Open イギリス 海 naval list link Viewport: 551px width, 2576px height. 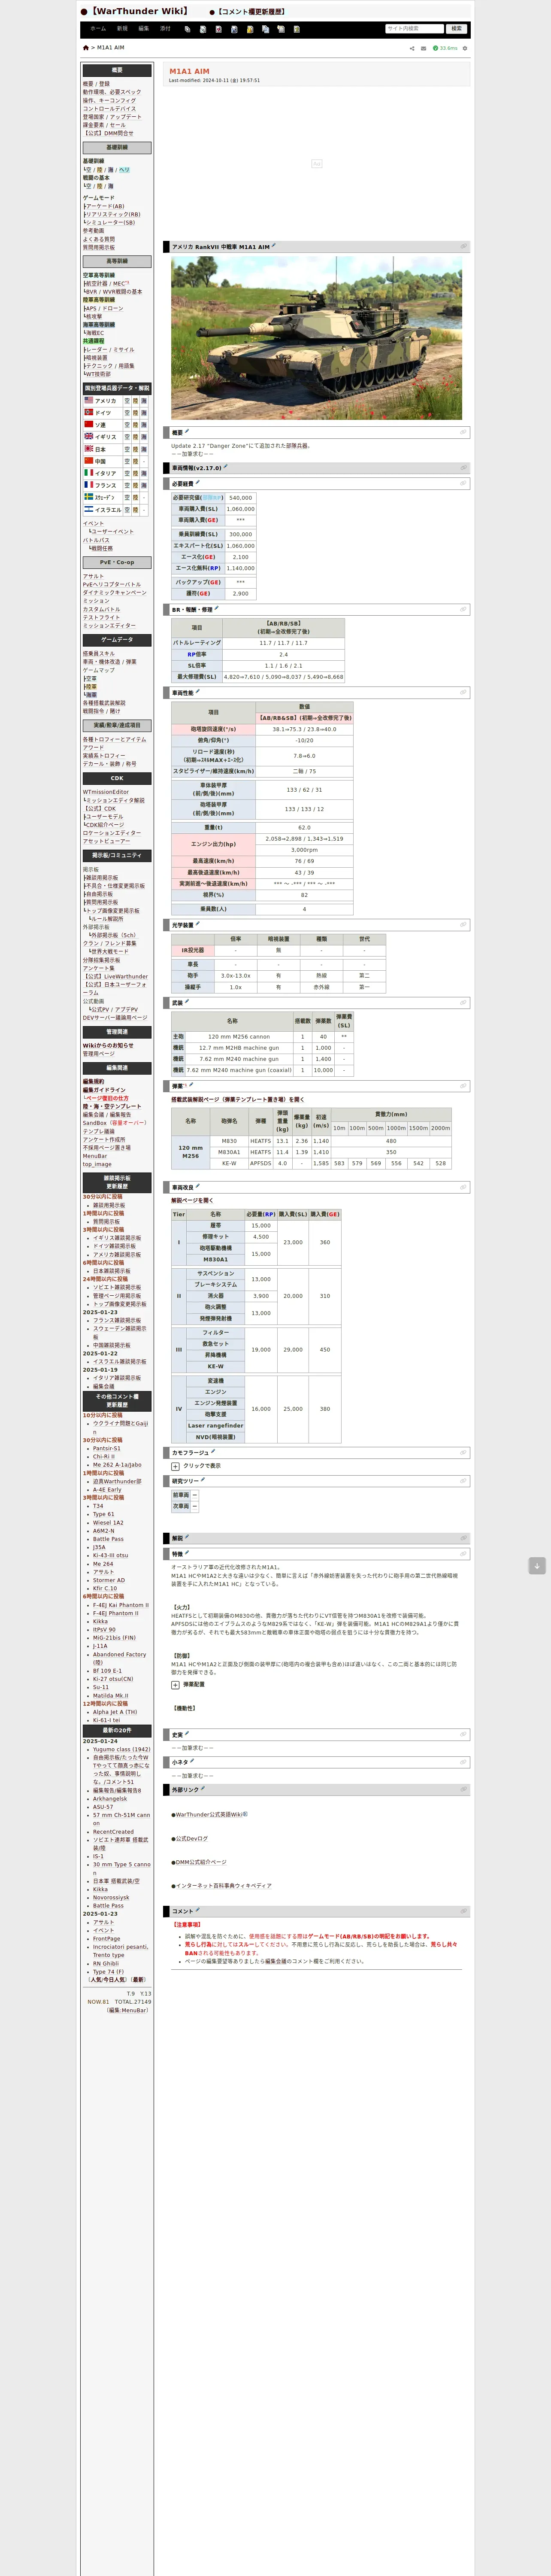click(144, 437)
